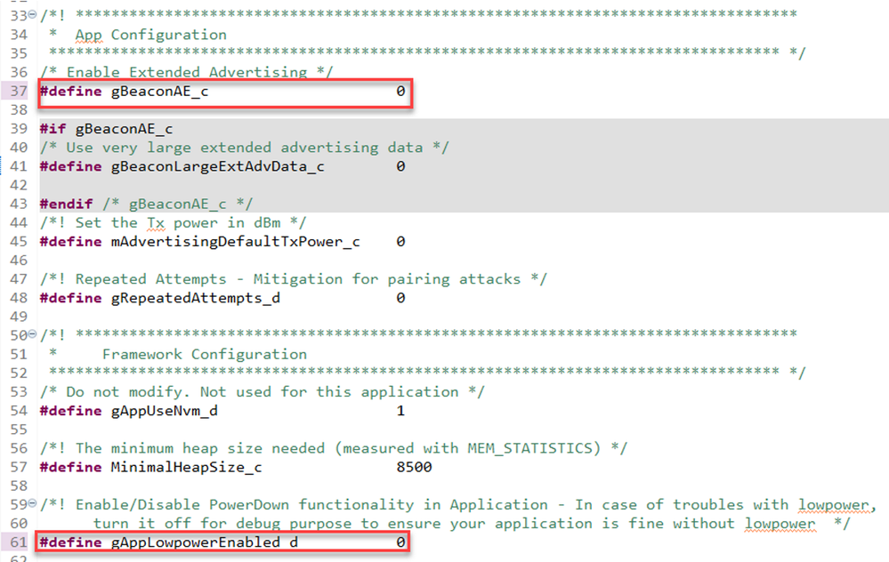
Task: Click the #define keyword on line 57
Action: coord(71,468)
